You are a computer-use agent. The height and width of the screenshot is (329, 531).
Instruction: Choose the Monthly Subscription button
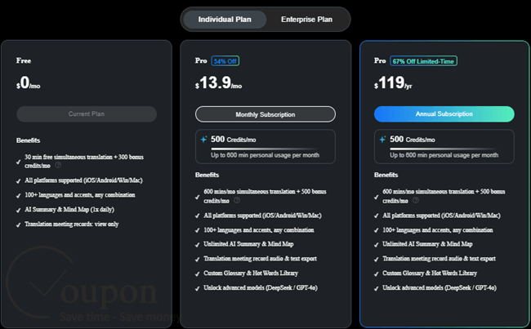pos(265,114)
